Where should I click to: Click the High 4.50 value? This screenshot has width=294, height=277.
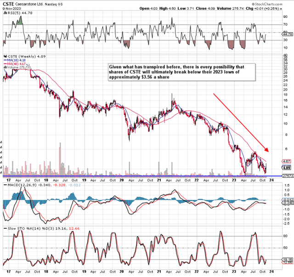tap(167, 8)
